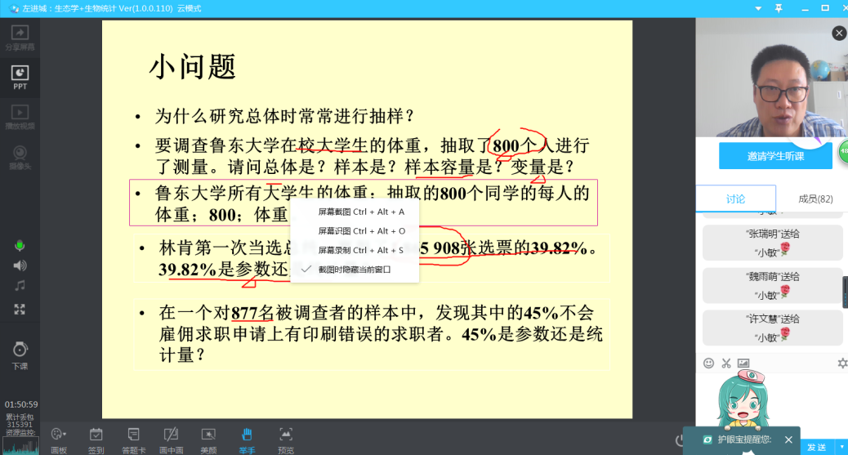Click 邀请学生听课 invite button
This screenshot has width=848, height=455.
coord(775,156)
